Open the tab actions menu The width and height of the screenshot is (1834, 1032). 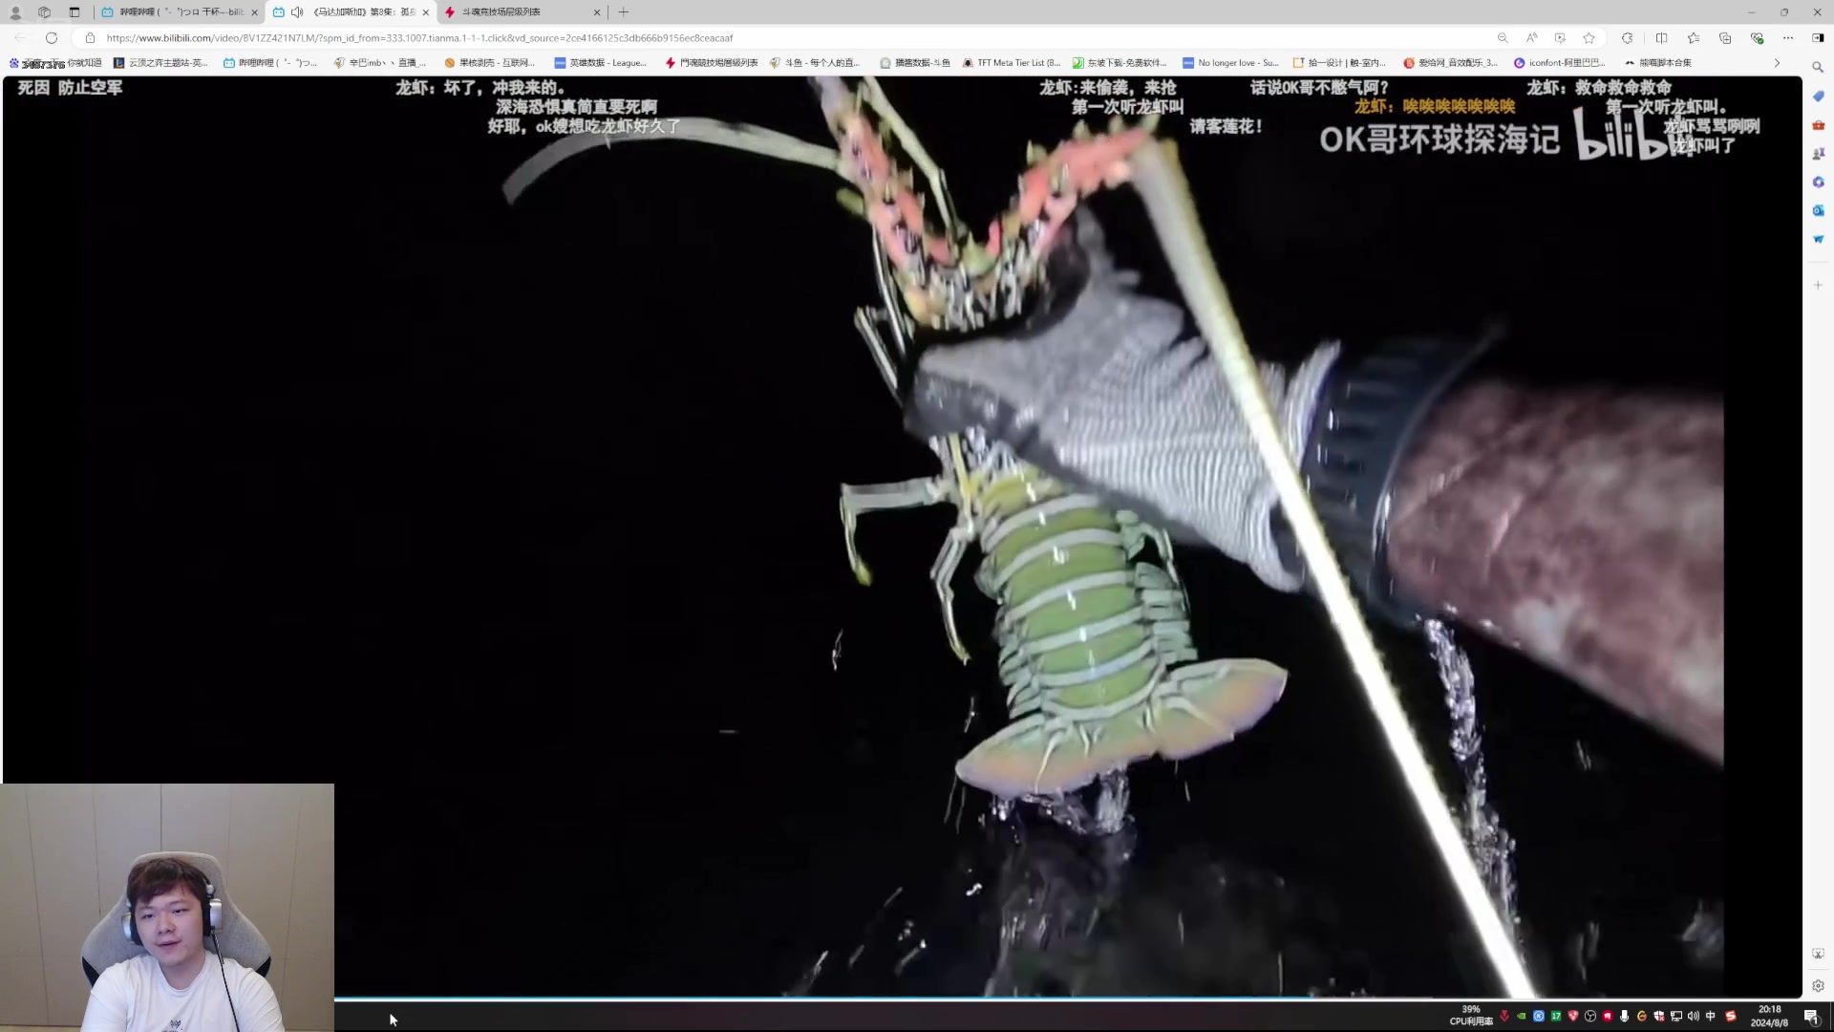pos(75,12)
